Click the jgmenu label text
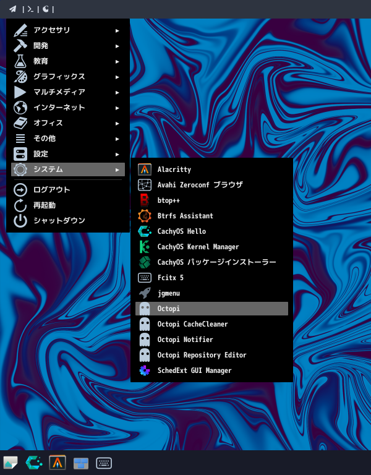 (169, 294)
